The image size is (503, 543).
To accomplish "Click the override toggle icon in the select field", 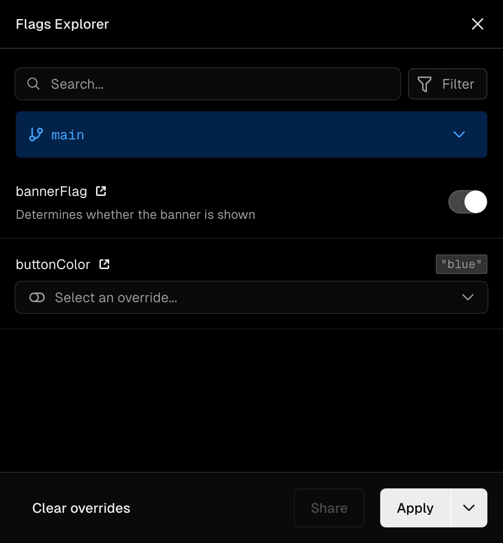I will click(37, 297).
